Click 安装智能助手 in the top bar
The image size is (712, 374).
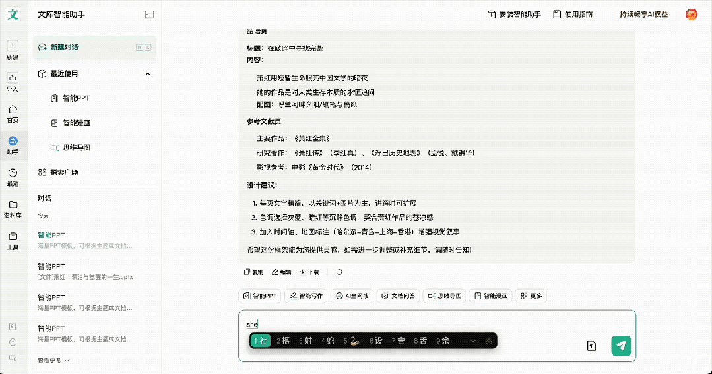[x=514, y=15]
